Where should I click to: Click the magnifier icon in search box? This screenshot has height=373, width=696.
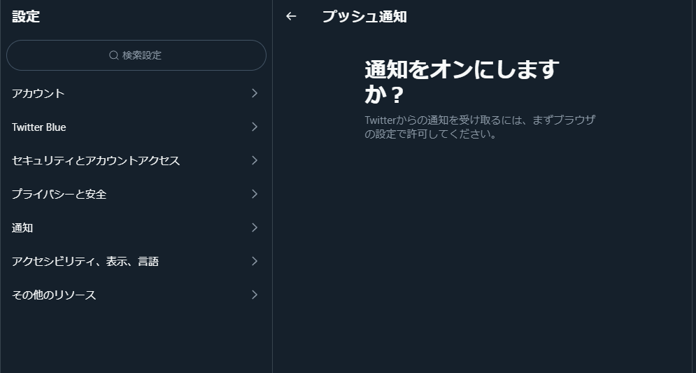(x=113, y=55)
